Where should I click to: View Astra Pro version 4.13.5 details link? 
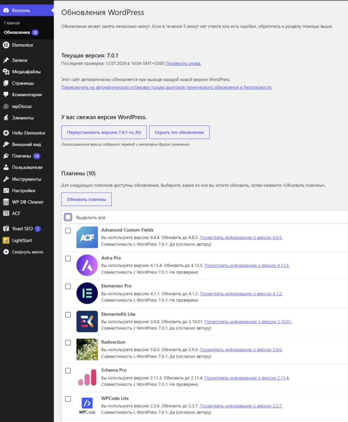pyautogui.click(x=247, y=265)
